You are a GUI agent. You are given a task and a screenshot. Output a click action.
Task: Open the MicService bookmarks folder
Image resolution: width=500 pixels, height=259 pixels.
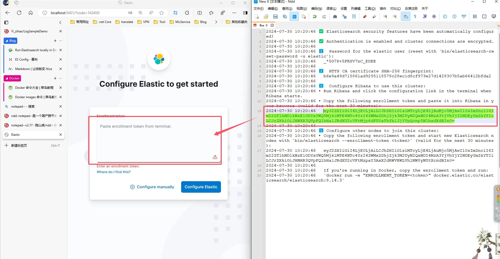[x=180, y=22]
